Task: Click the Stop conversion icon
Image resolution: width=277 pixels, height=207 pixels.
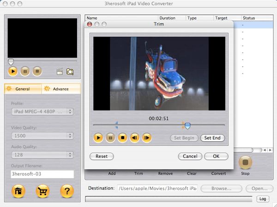Action: 246,162
